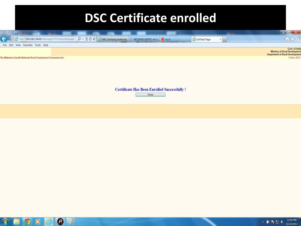This screenshot has height=226, width=301.
Task: Refresh the page with the reload icon
Action: pos(90,39)
